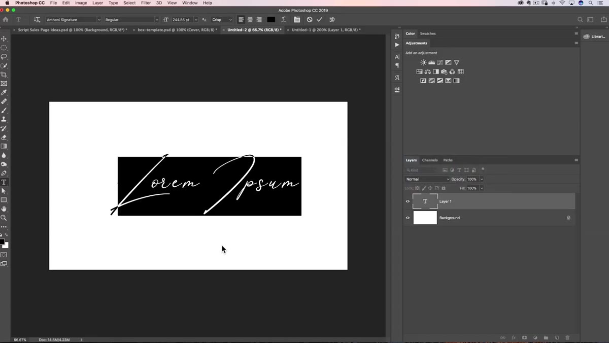Click the foreground color swatch
609x343 pixels.
point(2,242)
